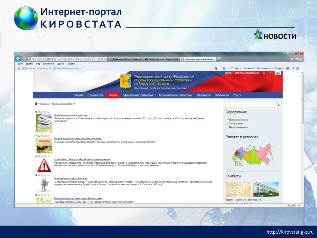Open the Избранное menu
The image size is (317, 238).
(48, 64)
